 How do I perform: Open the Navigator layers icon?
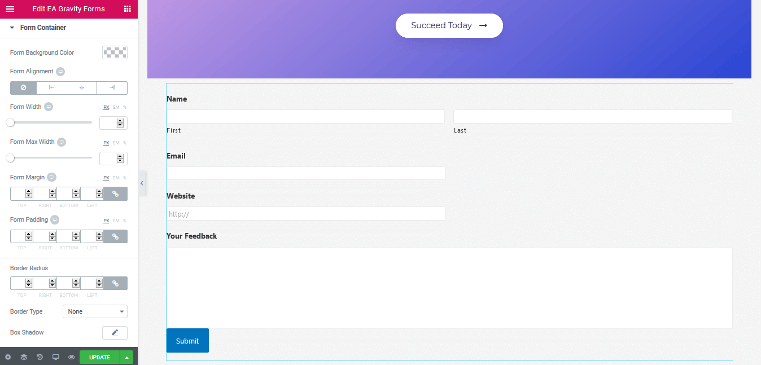click(x=24, y=357)
